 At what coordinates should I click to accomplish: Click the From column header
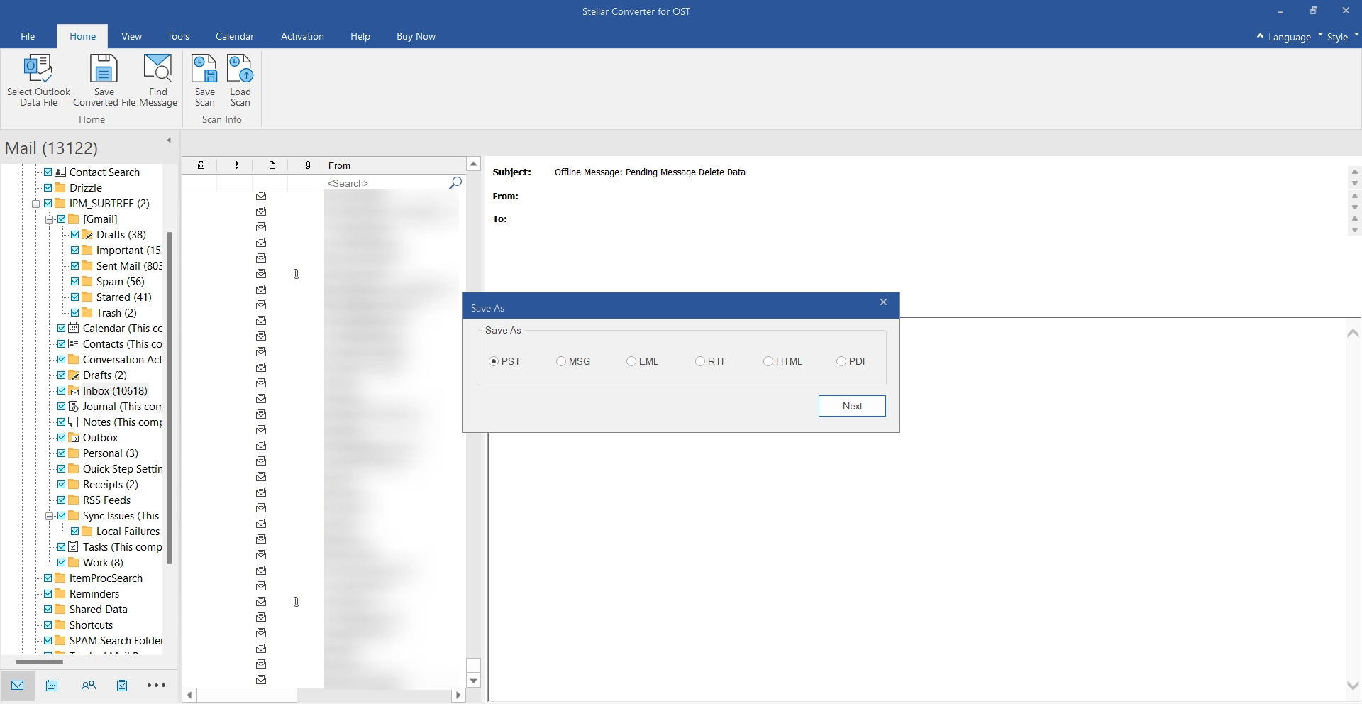(394, 165)
